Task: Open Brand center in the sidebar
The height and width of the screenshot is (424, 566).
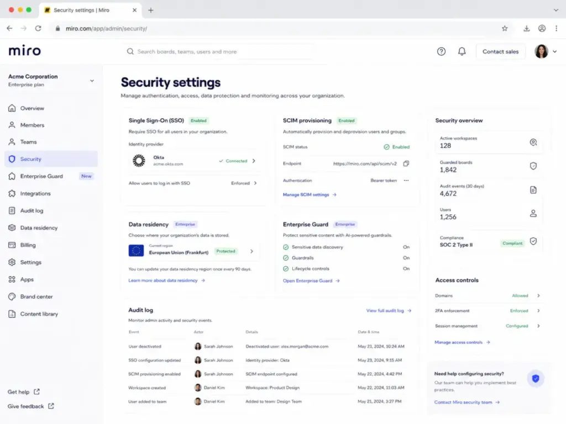Action: 51,296
